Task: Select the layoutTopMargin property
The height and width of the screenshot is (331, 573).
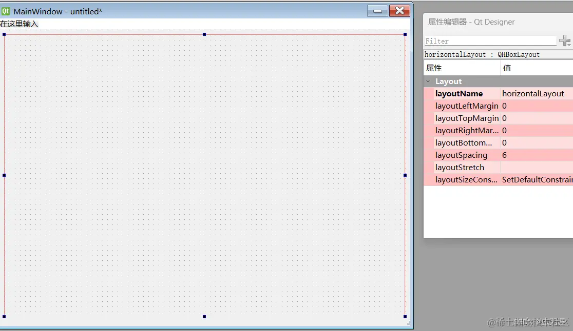Action: [467, 118]
